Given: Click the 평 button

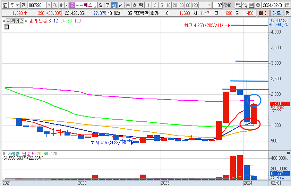Looking at the screenshot, I should pyautogui.click(x=287, y=13).
